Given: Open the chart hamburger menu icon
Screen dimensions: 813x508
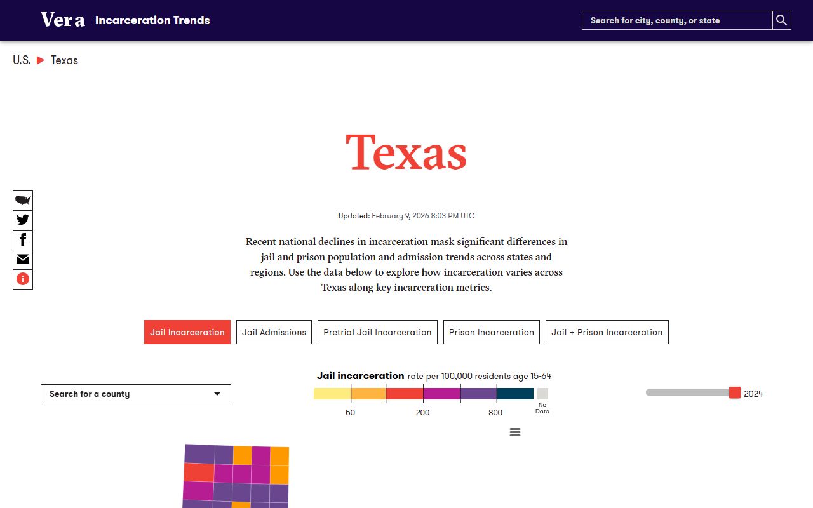Looking at the screenshot, I should 515,432.
